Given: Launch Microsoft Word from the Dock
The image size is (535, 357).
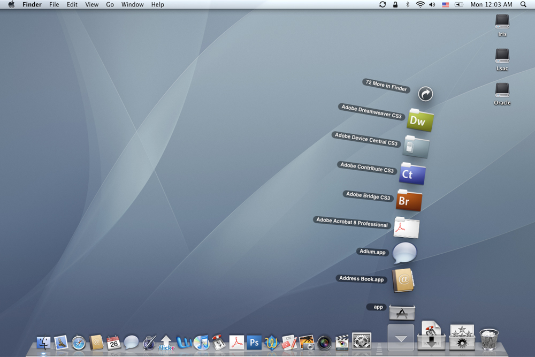Looking at the screenshot, I should coord(184,343).
